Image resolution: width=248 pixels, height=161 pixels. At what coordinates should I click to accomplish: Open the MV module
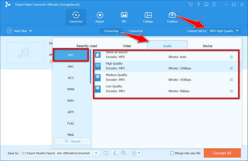pyautogui.click(x=124, y=17)
